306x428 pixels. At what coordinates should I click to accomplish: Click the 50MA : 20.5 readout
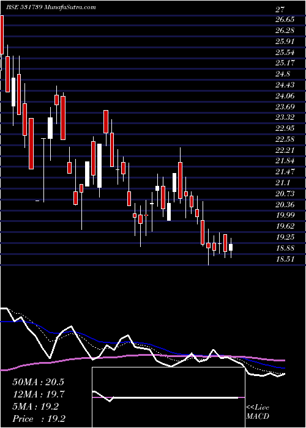coord(38,382)
